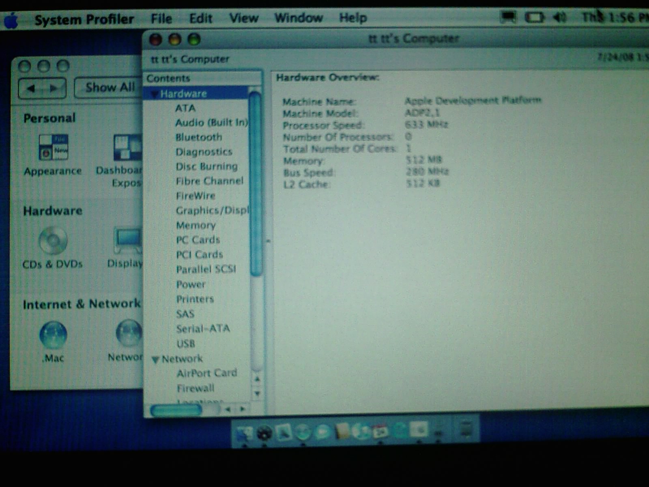Click the Contents list vertical scrollbar thumb
This screenshot has height=487, width=649.
(x=256, y=183)
